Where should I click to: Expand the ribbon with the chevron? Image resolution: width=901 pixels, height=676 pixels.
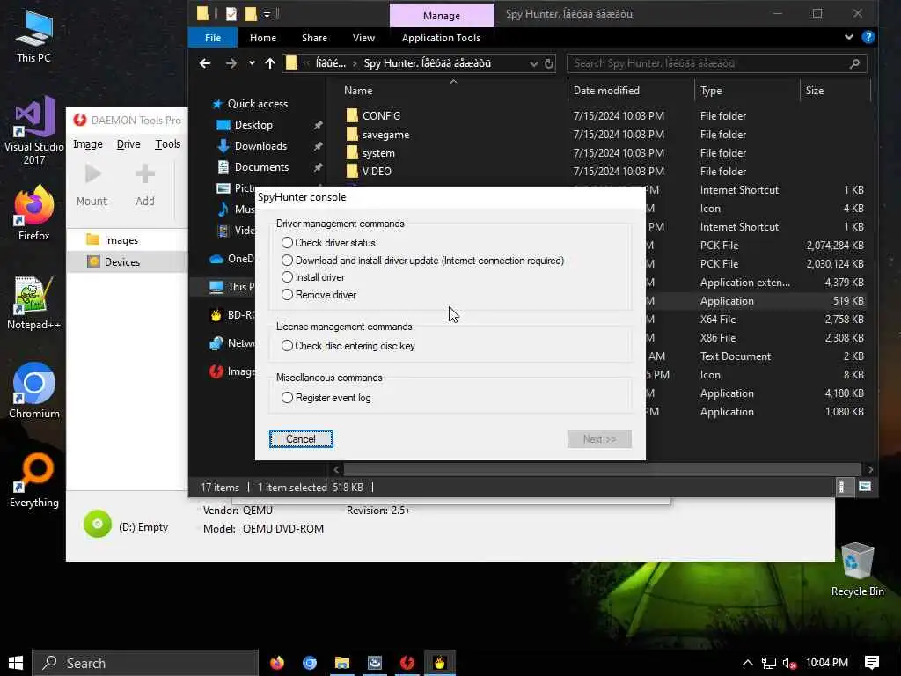pos(849,37)
